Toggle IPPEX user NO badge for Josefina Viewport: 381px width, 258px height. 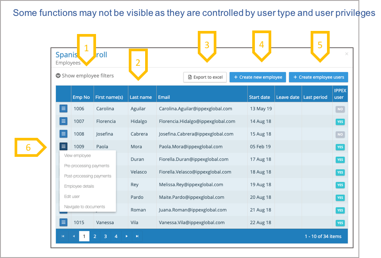point(340,134)
